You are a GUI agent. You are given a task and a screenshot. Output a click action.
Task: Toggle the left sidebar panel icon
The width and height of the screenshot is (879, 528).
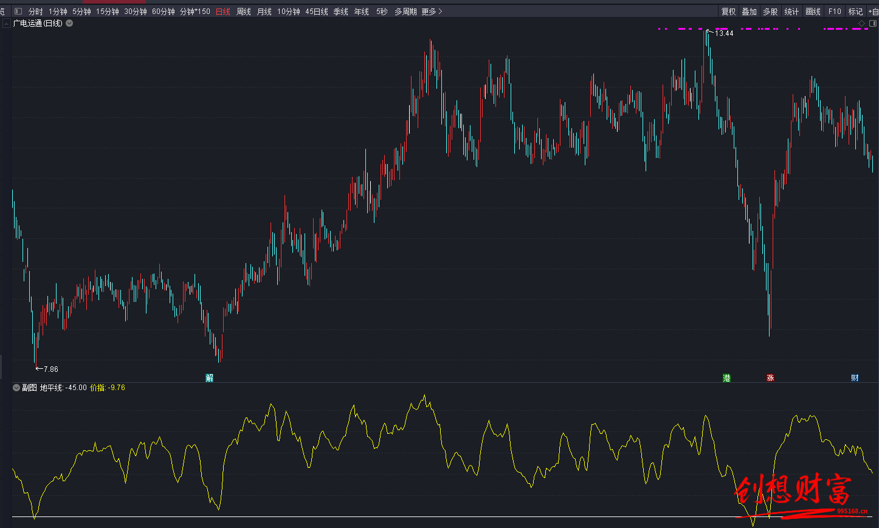tap(18, 12)
